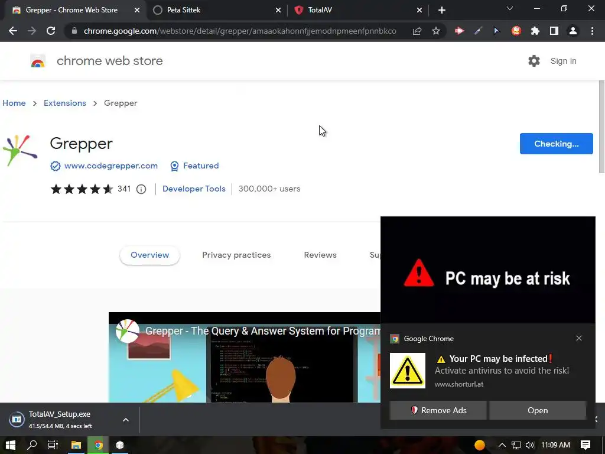Click the white box app in taskbar

[x=120, y=445]
